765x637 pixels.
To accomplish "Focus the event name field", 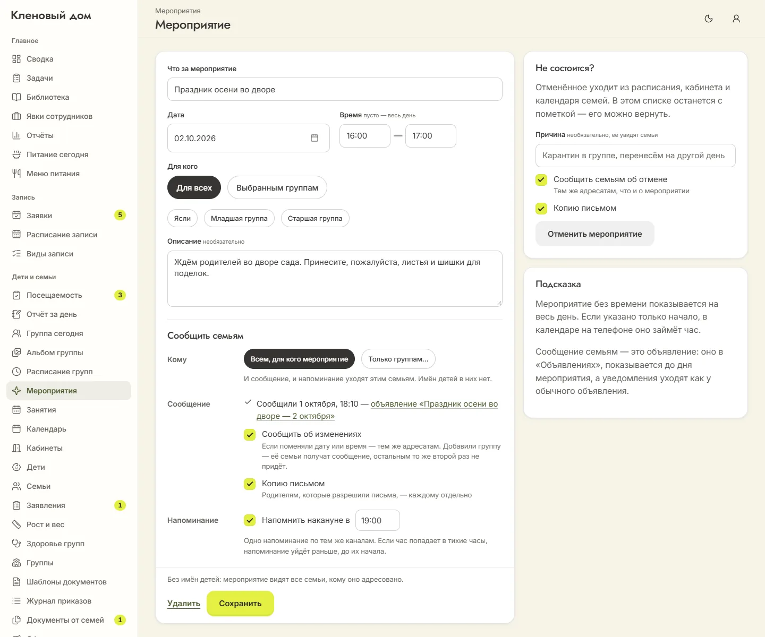I will coord(335,89).
